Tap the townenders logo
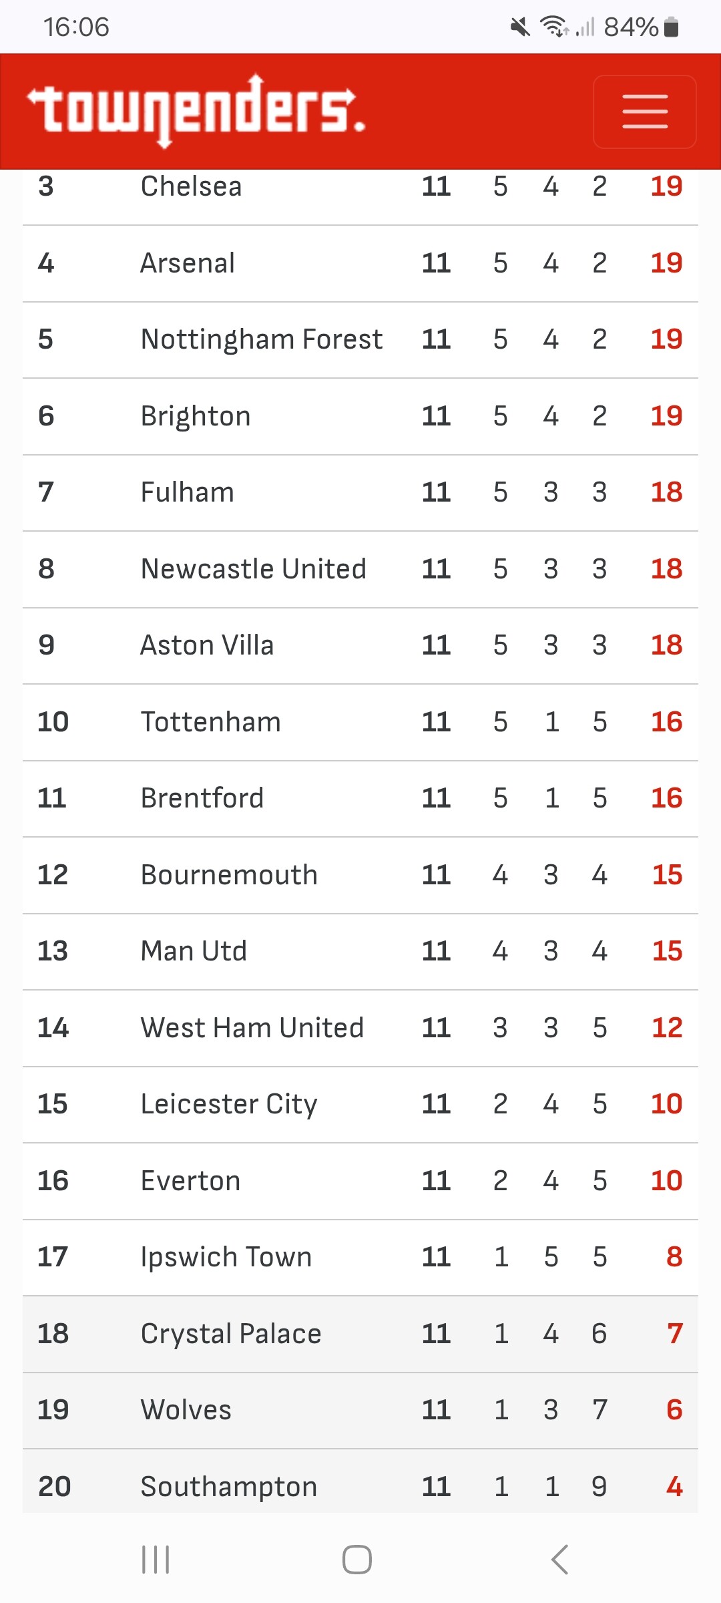This screenshot has height=1603, width=721. (x=196, y=111)
